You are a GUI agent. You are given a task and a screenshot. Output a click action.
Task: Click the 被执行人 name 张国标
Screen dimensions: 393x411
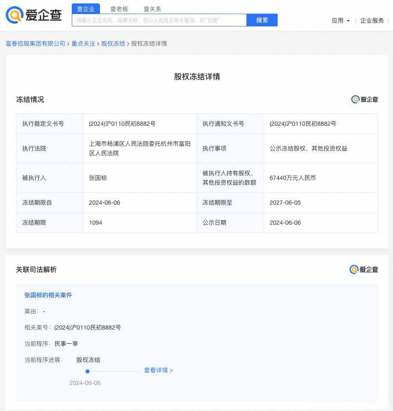tap(98, 178)
